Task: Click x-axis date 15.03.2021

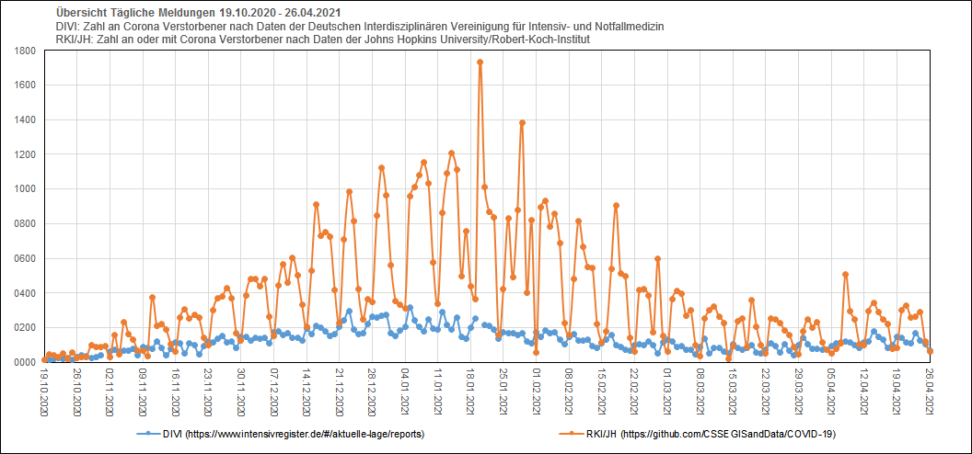Action: (734, 392)
